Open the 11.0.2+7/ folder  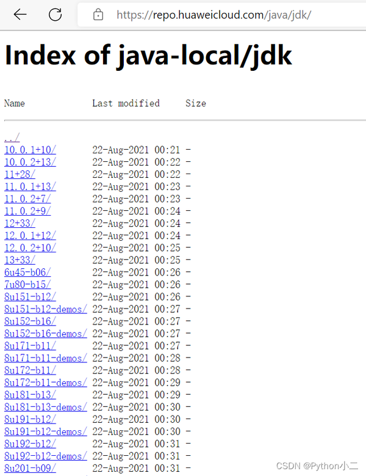(27, 199)
